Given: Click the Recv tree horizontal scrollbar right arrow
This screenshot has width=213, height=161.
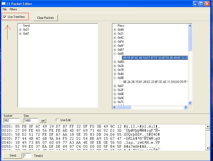Looking at the screenshot, I should 186,107.
